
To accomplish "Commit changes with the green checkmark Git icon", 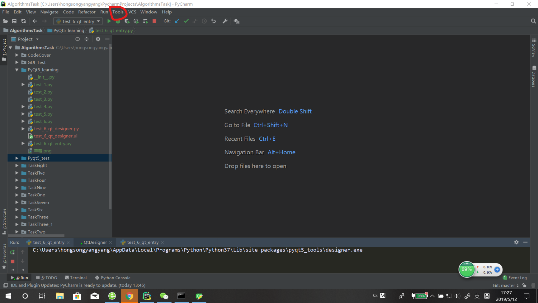I will 186,21.
